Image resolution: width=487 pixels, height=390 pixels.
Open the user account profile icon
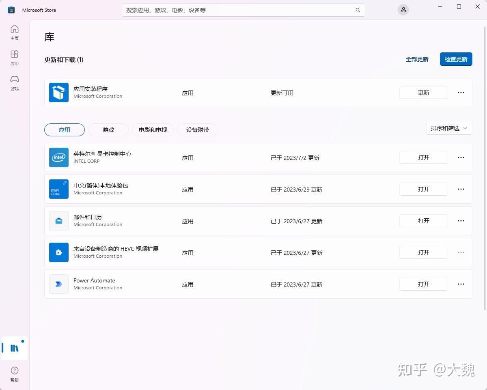403,10
